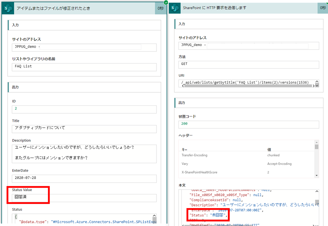Click "Status": "未回答" line in body
The image size is (328, 226).
point(208,215)
